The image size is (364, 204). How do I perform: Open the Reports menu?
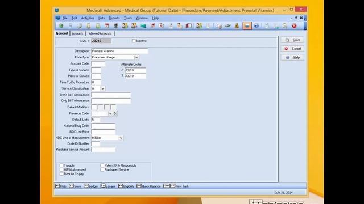[114, 18]
